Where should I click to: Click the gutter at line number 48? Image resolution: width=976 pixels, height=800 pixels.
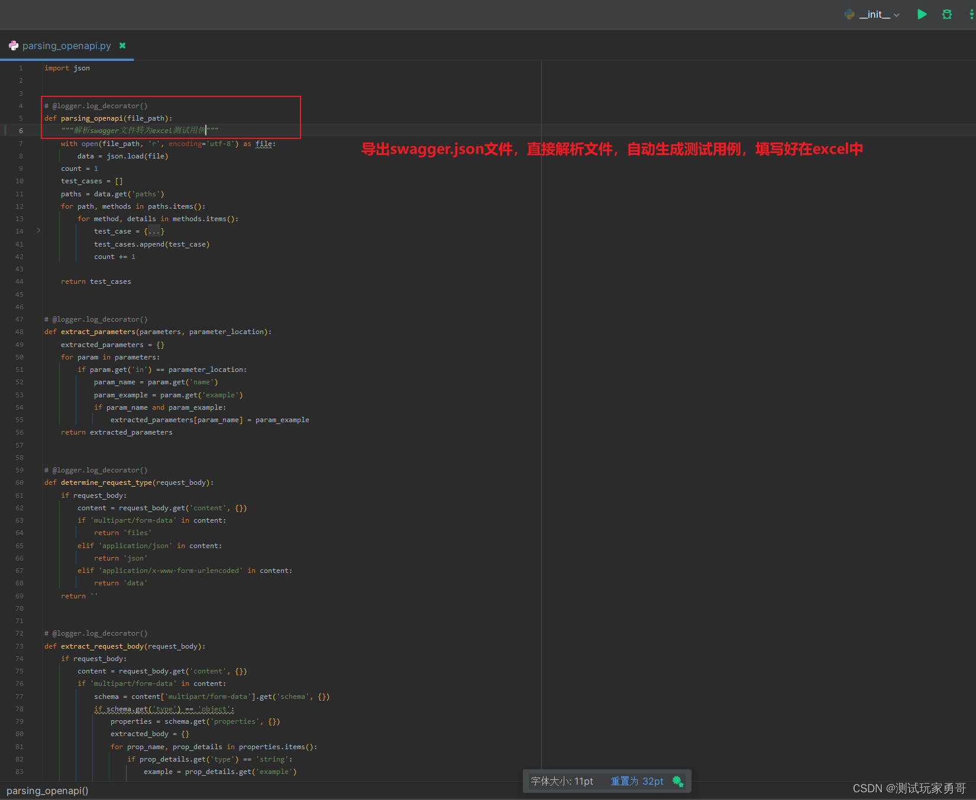[x=20, y=332]
